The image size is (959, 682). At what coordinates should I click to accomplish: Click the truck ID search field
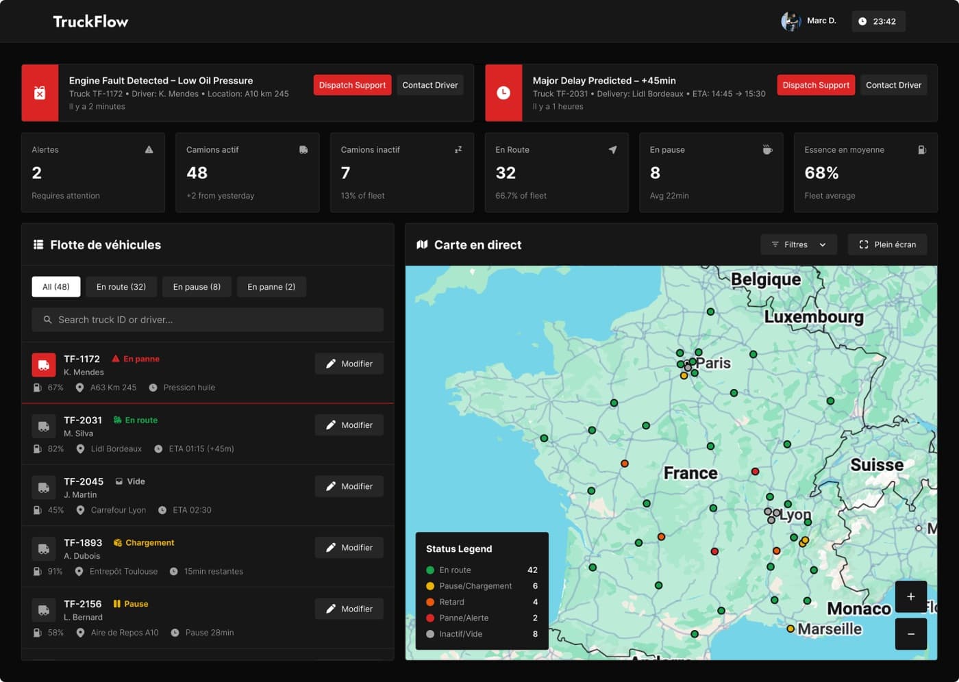208,320
